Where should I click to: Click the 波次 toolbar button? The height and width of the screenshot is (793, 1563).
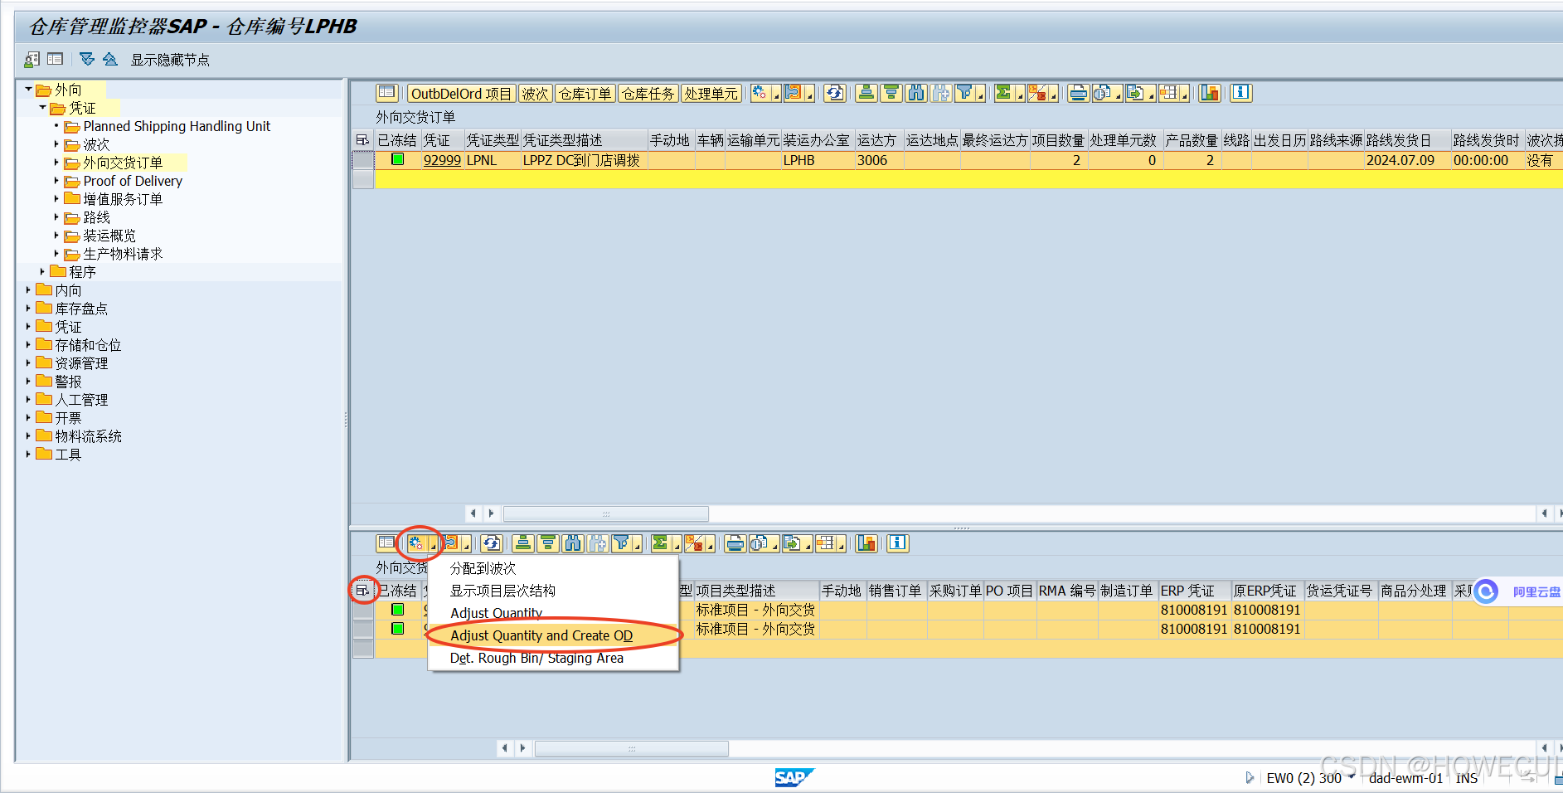pyautogui.click(x=536, y=94)
